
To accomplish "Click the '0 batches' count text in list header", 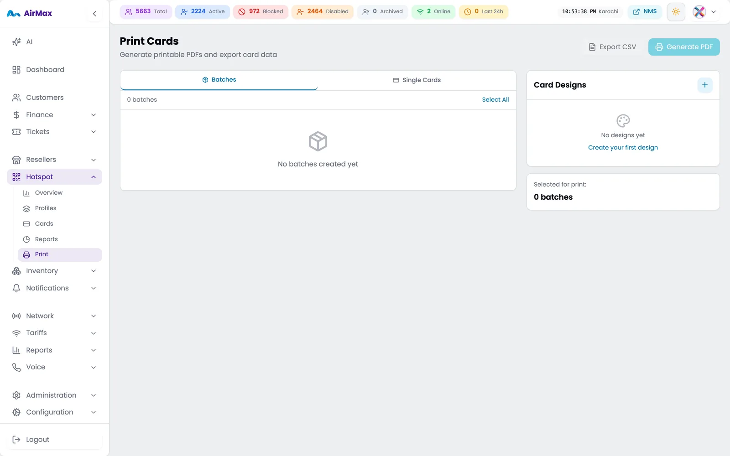I will point(142,100).
